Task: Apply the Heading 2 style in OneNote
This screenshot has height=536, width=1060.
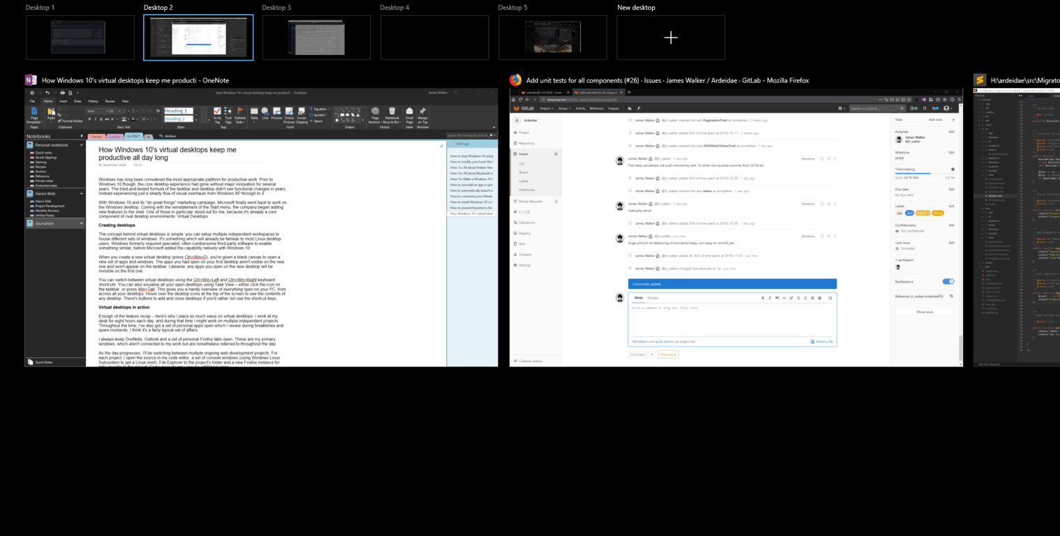Action: point(179,119)
